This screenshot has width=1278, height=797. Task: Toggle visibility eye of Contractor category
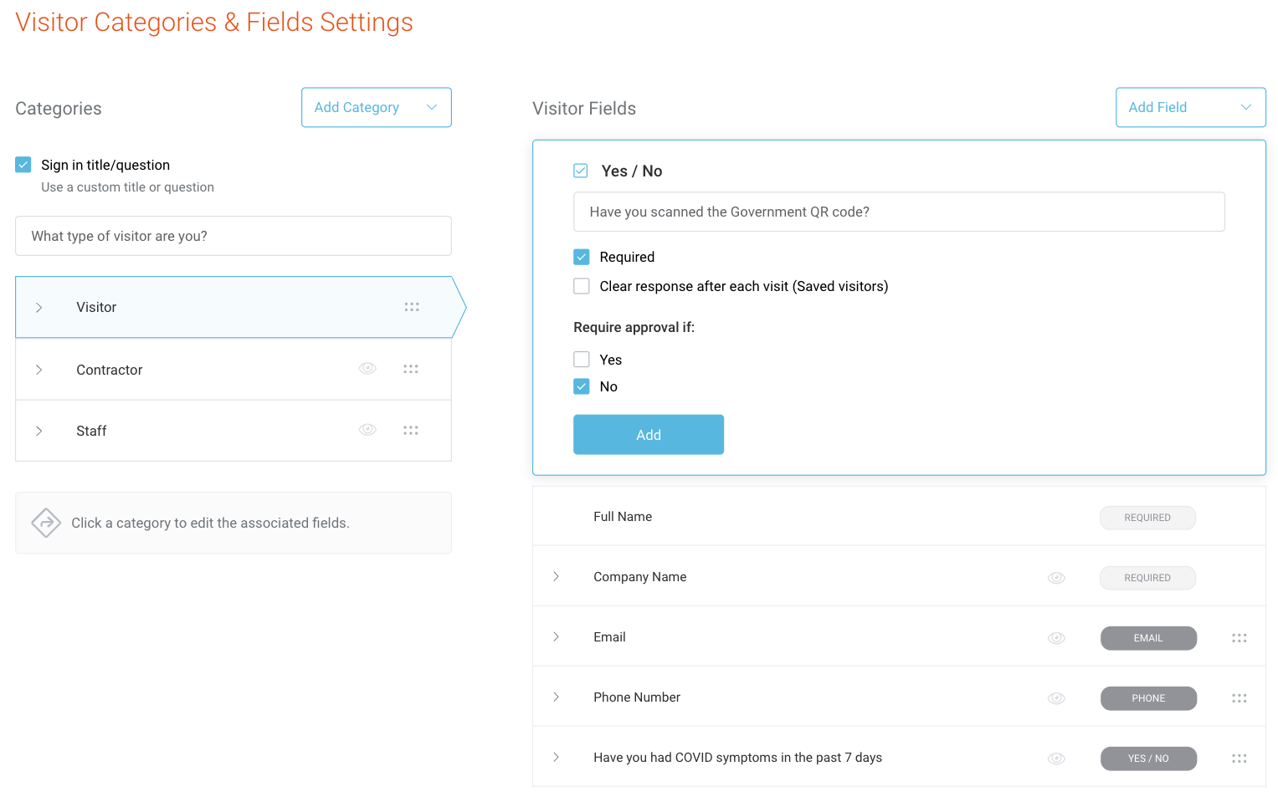[367, 368]
